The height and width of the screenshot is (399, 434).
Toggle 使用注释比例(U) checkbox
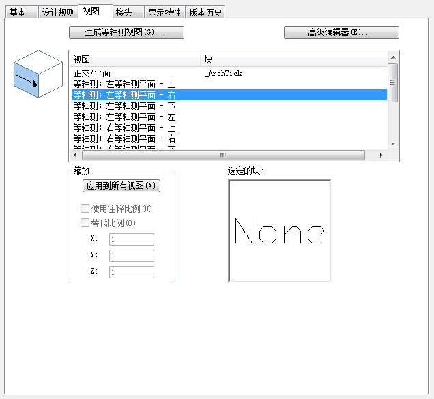85,208
